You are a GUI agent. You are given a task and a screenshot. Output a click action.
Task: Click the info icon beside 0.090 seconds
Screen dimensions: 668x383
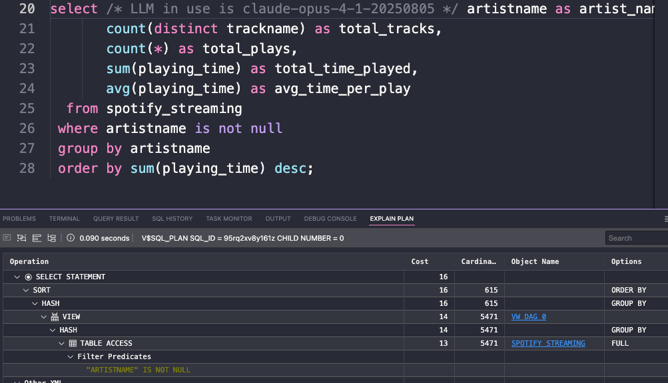pos(71,238)
